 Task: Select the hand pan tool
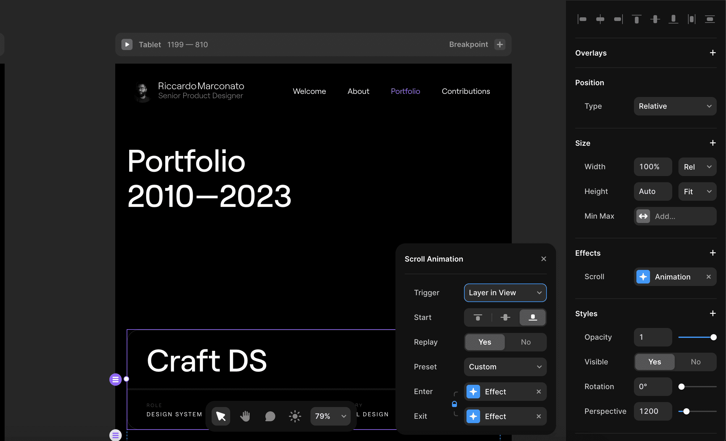pos(245,416)
